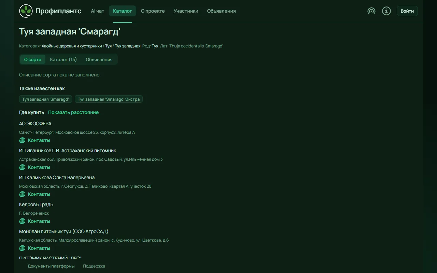Select seller name КедровЪ ГрадЪ
The height and width of the screenshot is (273, 437).
pos(36,204)
